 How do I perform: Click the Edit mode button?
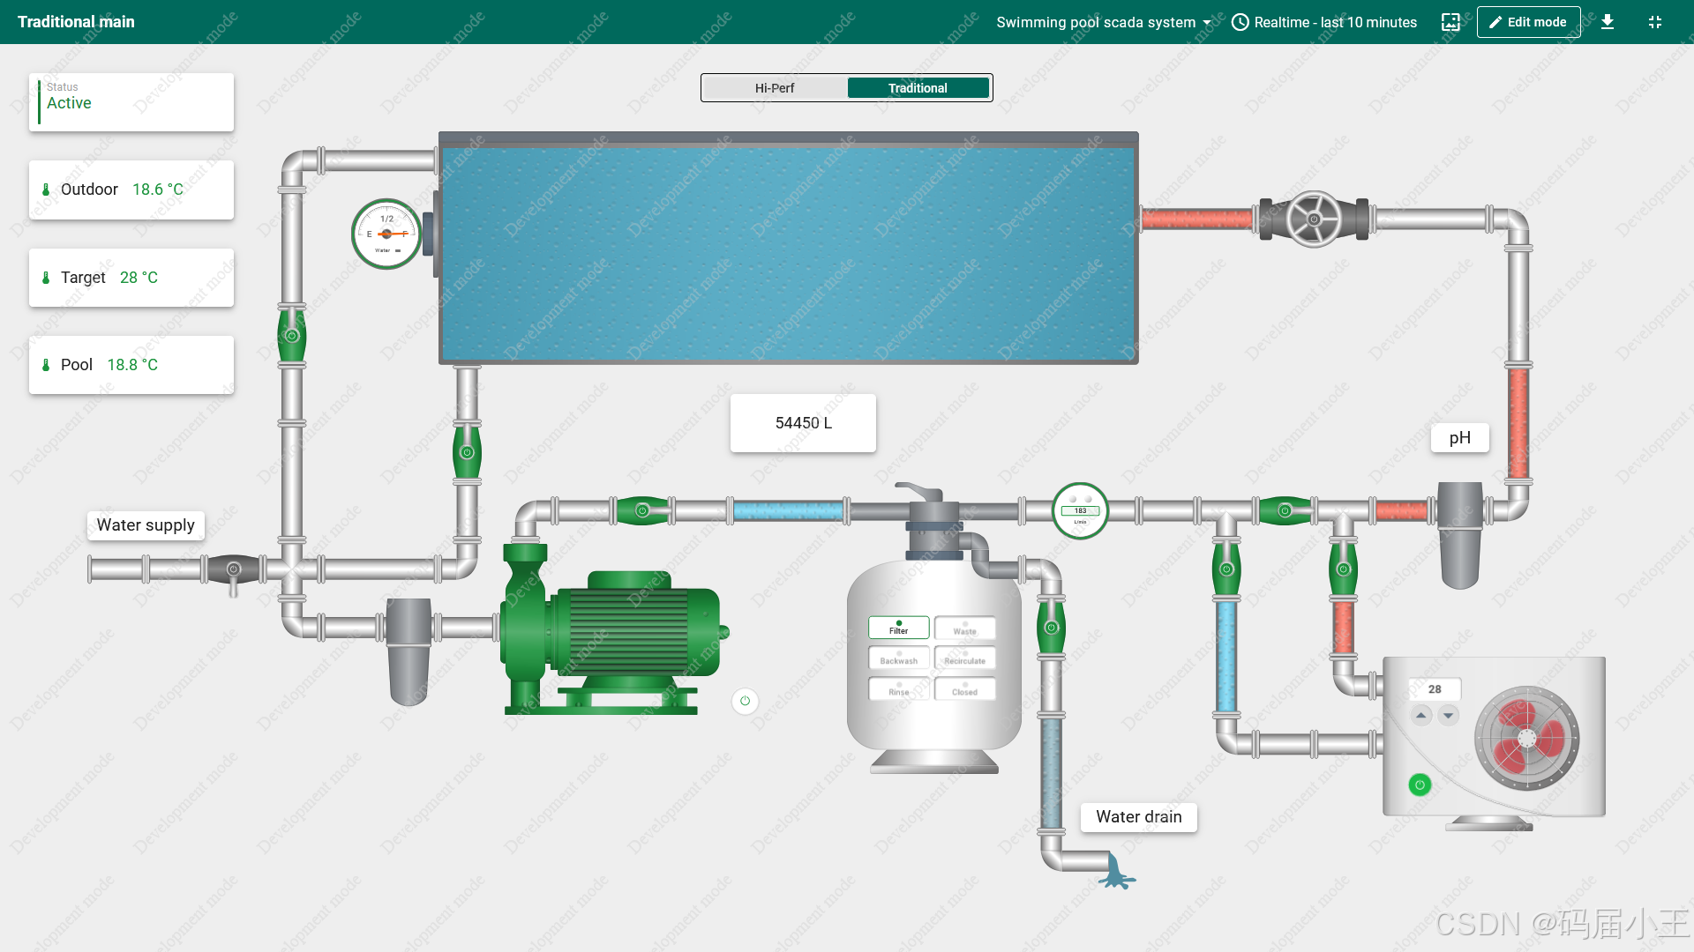pos(1528,22)
